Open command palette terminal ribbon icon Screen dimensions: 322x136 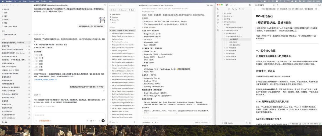point(218,26)
